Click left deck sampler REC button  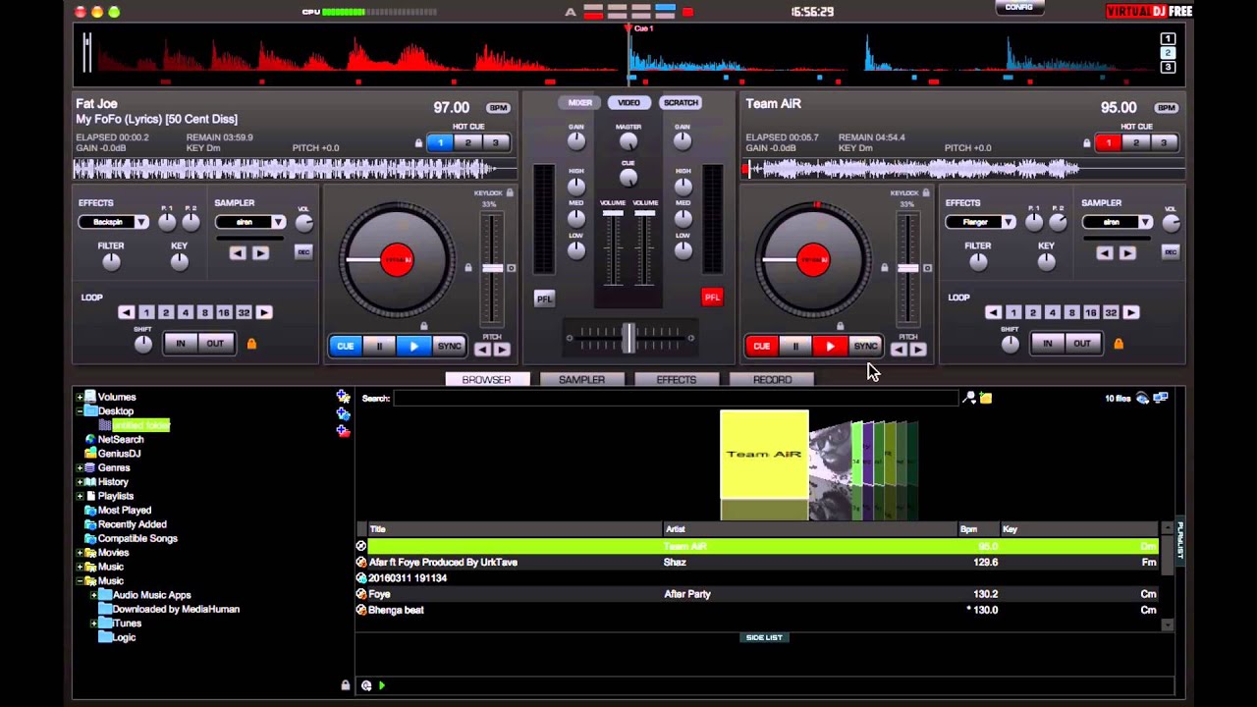[x=303, y=252]
